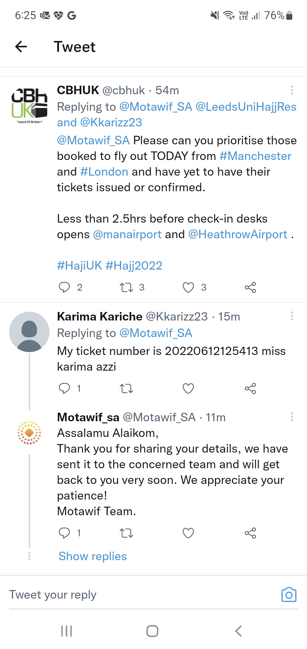Screen dimensions: 307x649
Task: Open the #Manchester hashtag
Action: click(x=255, y=156)
